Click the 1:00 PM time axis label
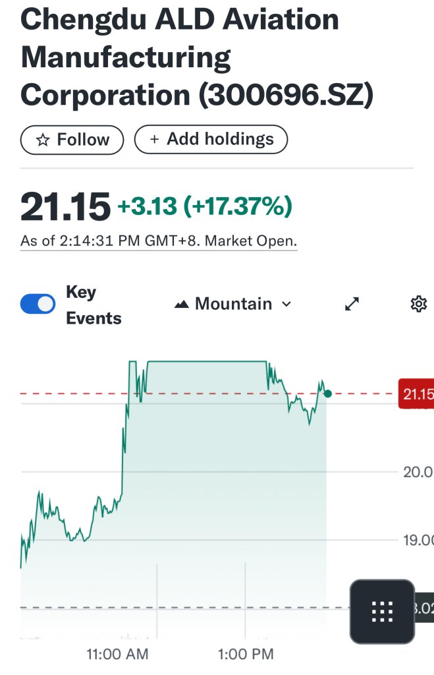 (x=246, y=655)
